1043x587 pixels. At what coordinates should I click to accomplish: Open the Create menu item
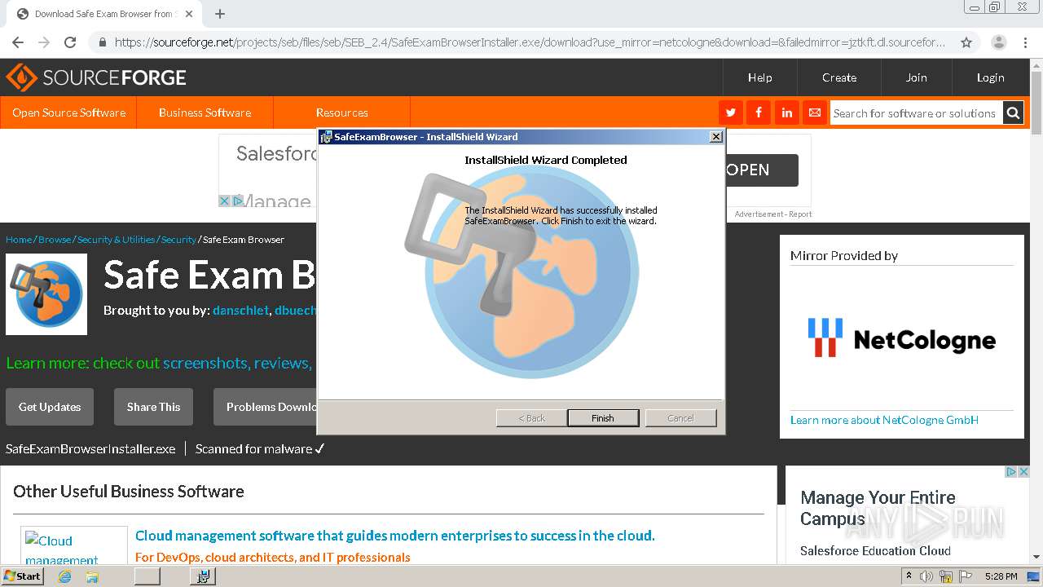pyautogui.click(x=839, y=77)
